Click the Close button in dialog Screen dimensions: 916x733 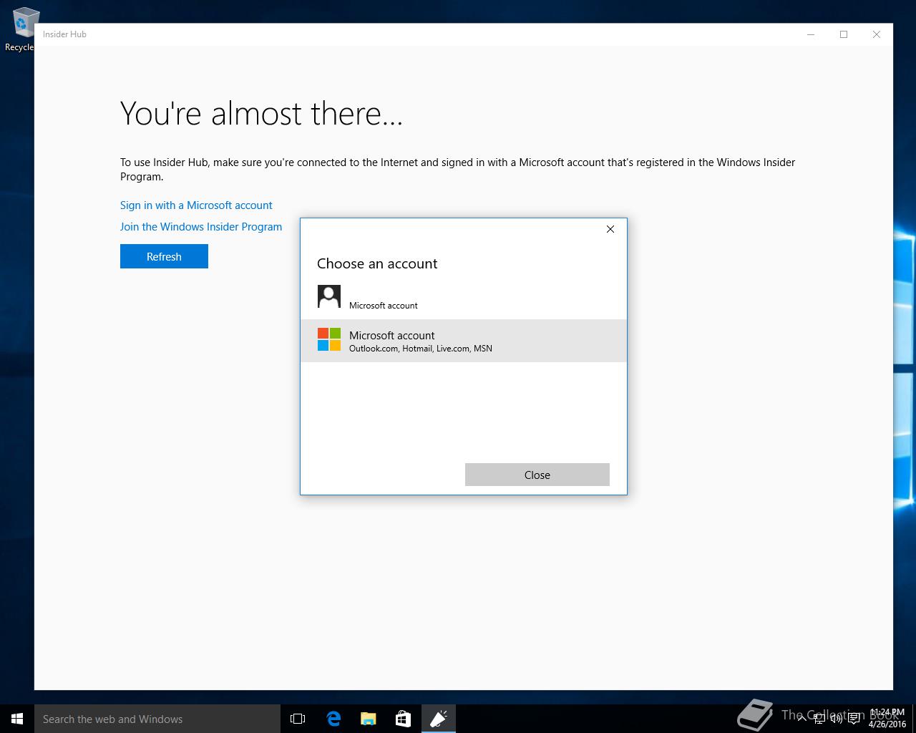click(537, 475)
